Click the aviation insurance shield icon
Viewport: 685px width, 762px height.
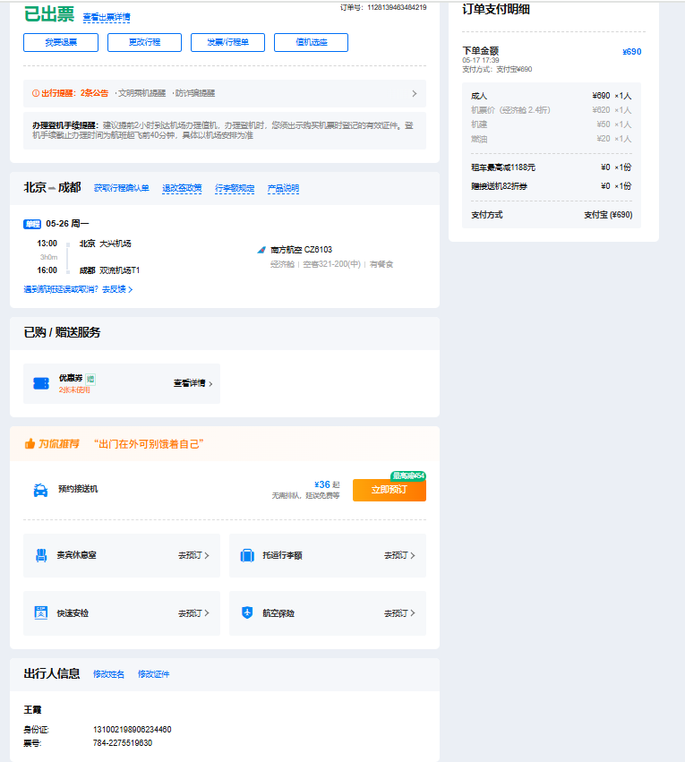tap(247, 613)
